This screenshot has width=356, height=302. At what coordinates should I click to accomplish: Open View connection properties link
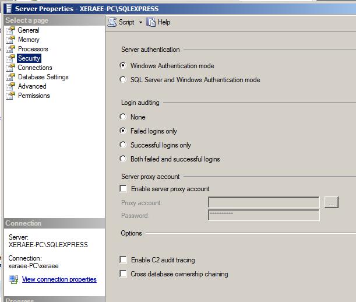point(59,279)
